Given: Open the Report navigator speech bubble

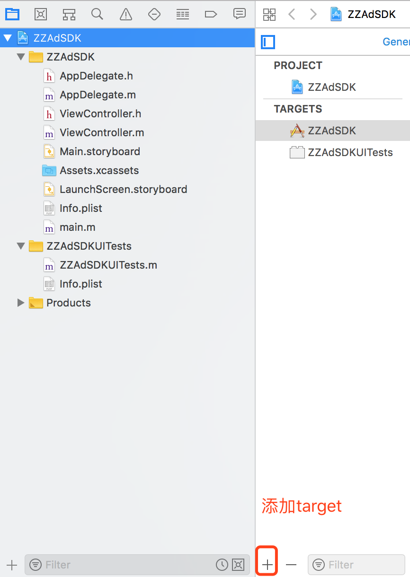Looking at the screenshot, I should click(240, 14).
